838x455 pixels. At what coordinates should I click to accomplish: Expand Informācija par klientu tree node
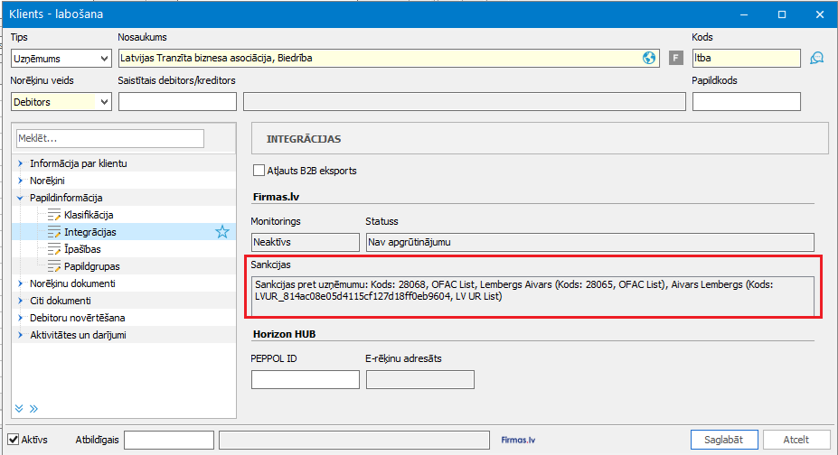[20, 163]
